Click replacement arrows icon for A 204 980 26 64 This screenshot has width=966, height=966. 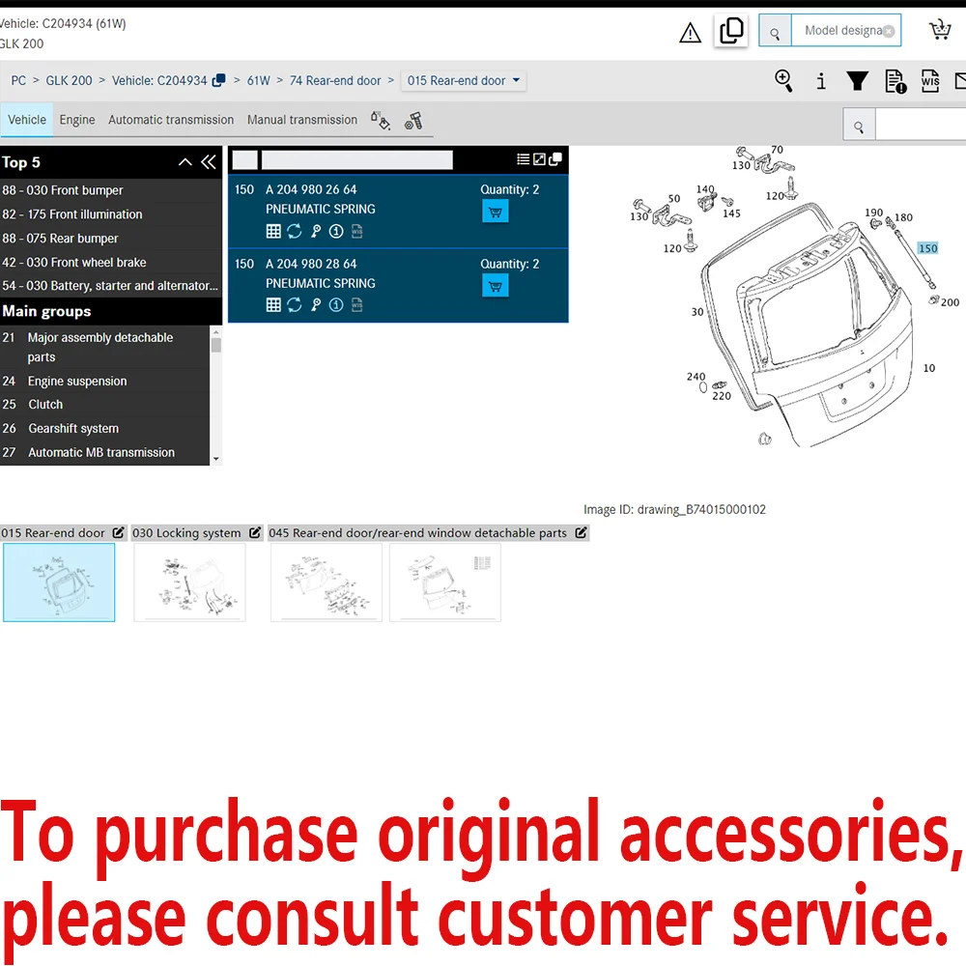point(294,231)
